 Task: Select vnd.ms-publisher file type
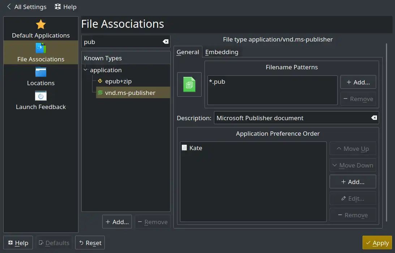(130, 93)
